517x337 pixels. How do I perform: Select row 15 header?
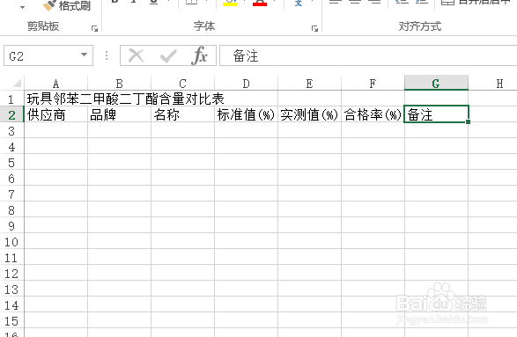click(x=11, y=320)
